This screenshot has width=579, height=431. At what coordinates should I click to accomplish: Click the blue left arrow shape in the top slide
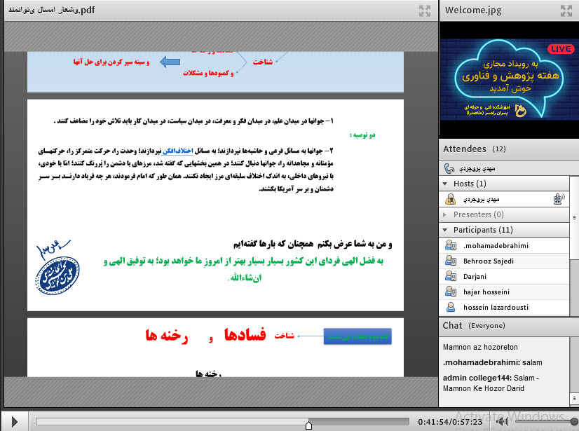click(x=170, y=62)
